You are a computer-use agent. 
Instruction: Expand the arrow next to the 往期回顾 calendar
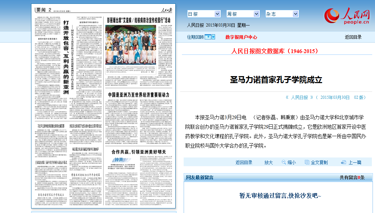pyautogui.click(x=213, y=37)
